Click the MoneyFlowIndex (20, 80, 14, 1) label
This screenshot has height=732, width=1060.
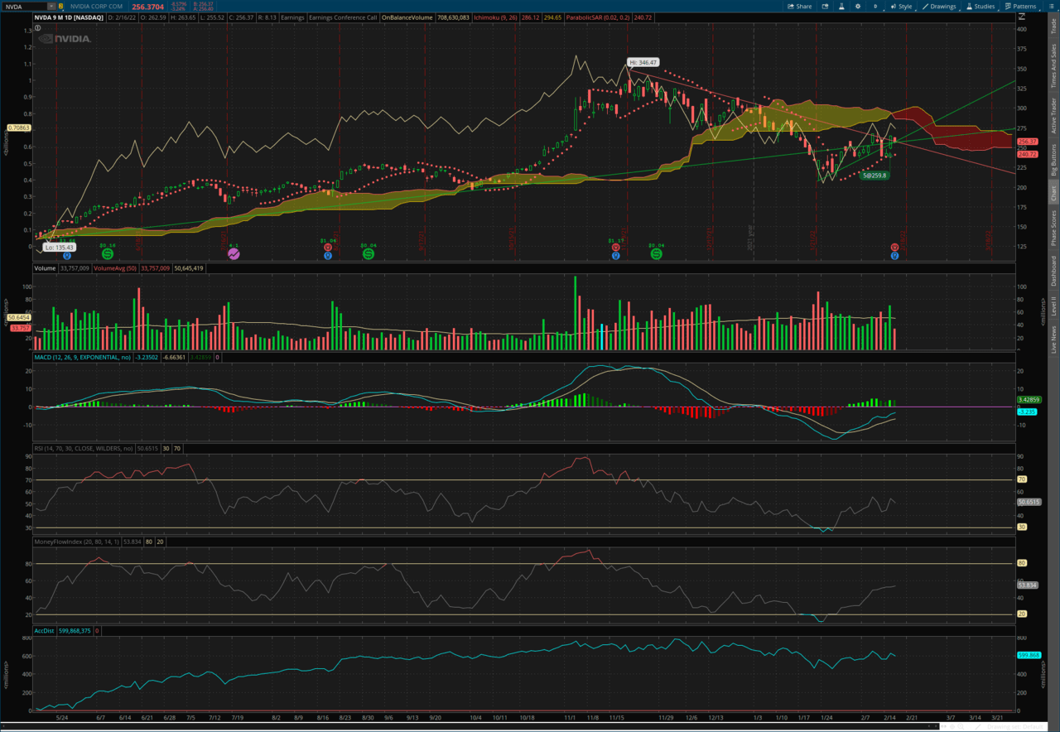pyautogui.click(x=76, y=542)
